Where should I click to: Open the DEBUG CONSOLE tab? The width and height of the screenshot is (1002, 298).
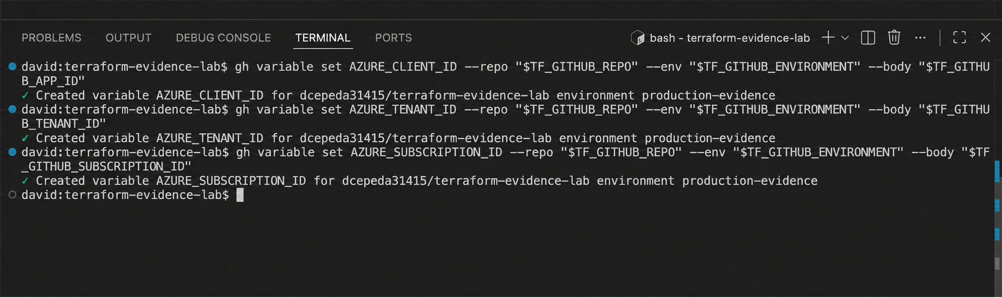(223, 38)
